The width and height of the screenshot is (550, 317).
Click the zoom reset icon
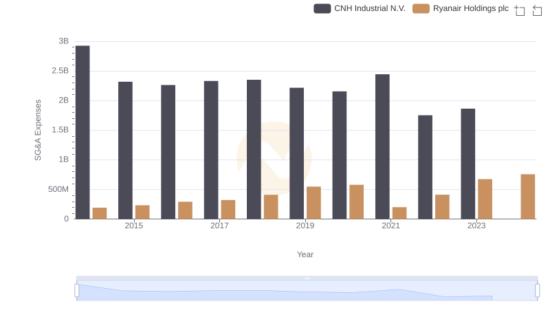[537, 10]
